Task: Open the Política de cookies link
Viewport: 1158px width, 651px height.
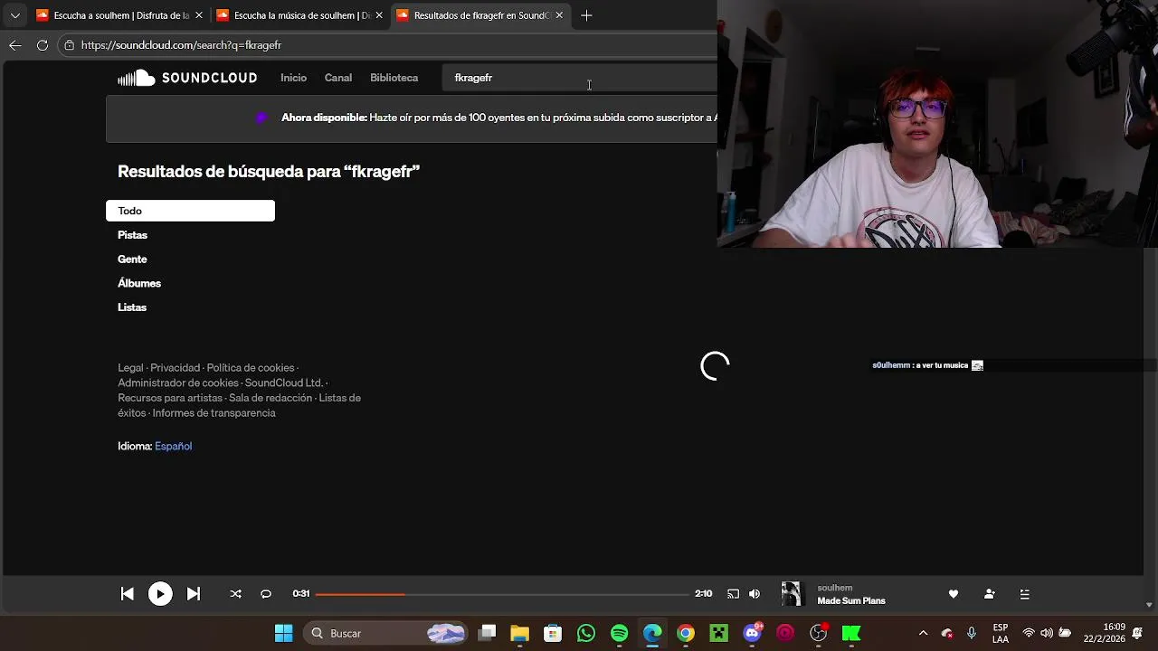Action: click(250, 368)
